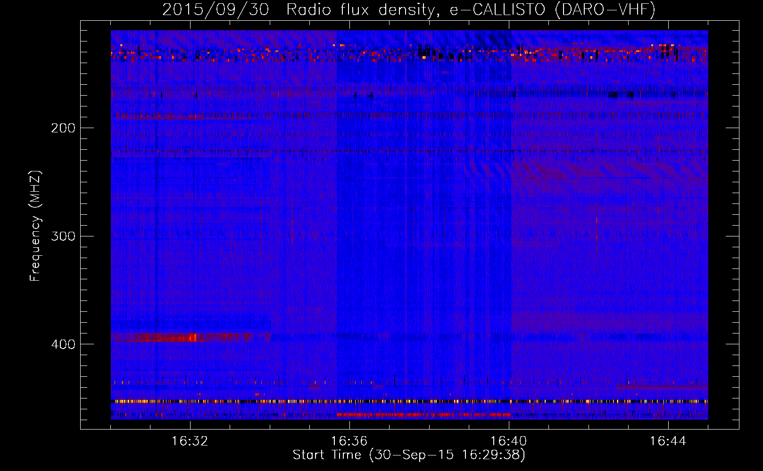Image resolution: width=763 pixels, height=471 pixels.
Task: Select the 'Frequency (MHZ)' y-axis label
Action: point(35,226)
